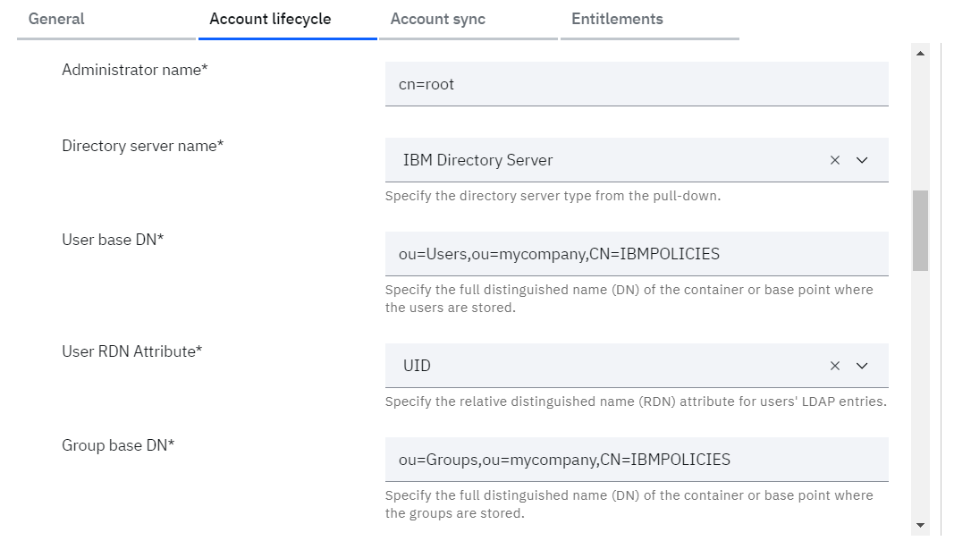
Task: Go to the Entitlements tab
Action: click(x=617, y=19)
